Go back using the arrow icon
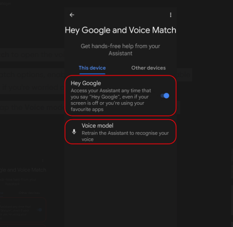Screen dimensions: 233x227 point(72,15)
